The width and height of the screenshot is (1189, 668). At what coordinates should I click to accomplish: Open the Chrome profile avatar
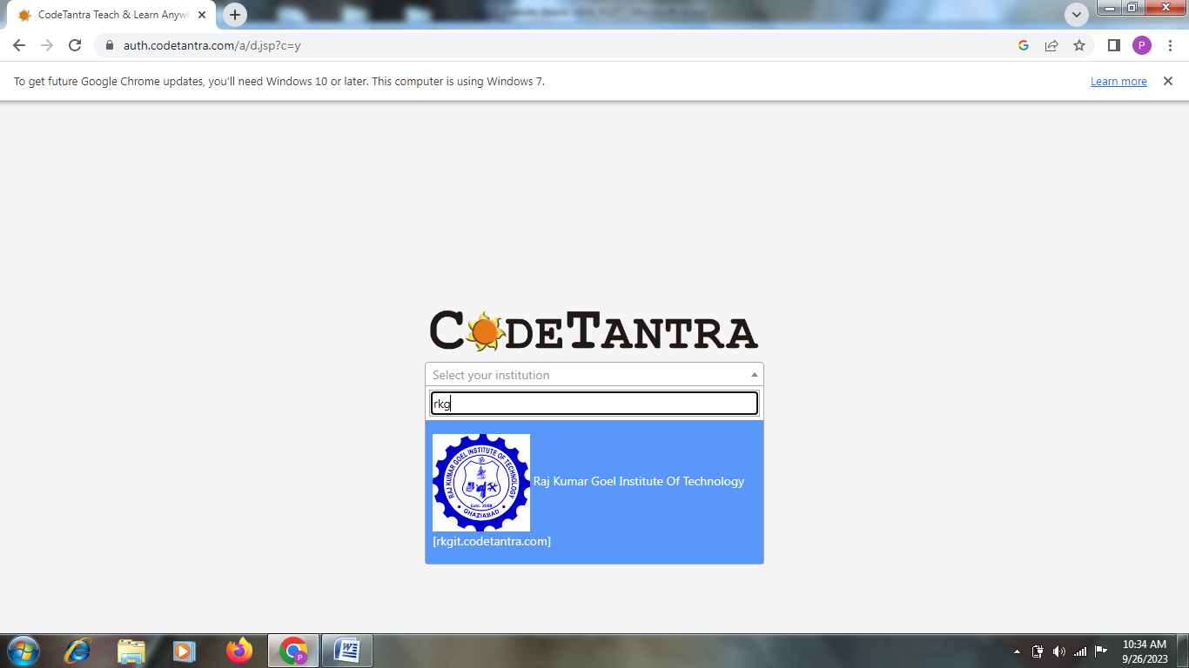click(1142, 45)
